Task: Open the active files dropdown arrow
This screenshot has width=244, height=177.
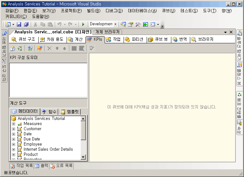Action: click(x=225, y=32)
